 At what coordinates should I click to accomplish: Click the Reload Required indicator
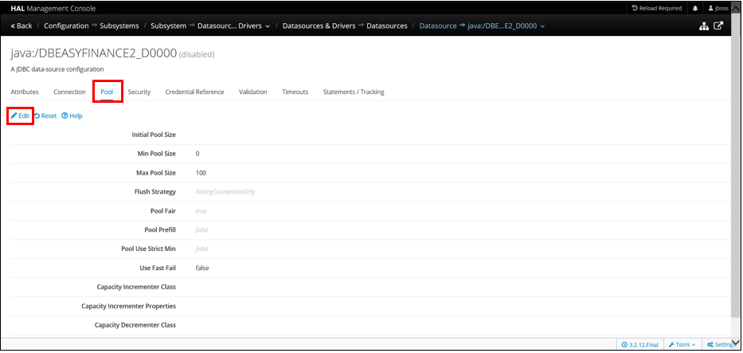click(x=657, y=8)
